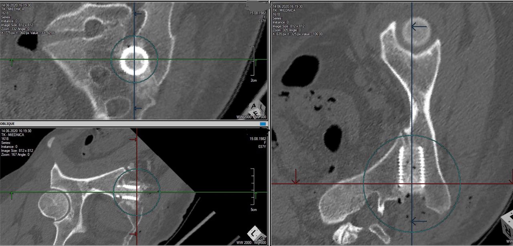Click right green arrow handle in OBLIQUE view
This screenshot has width=513, height=246.
tap(256, 195)
